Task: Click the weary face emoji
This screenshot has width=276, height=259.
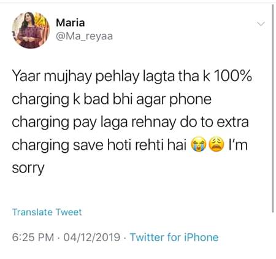Action: pos(217,144)
